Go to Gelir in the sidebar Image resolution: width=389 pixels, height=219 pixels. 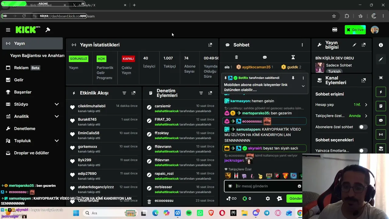pyautogui.click(x=32, y=80)
